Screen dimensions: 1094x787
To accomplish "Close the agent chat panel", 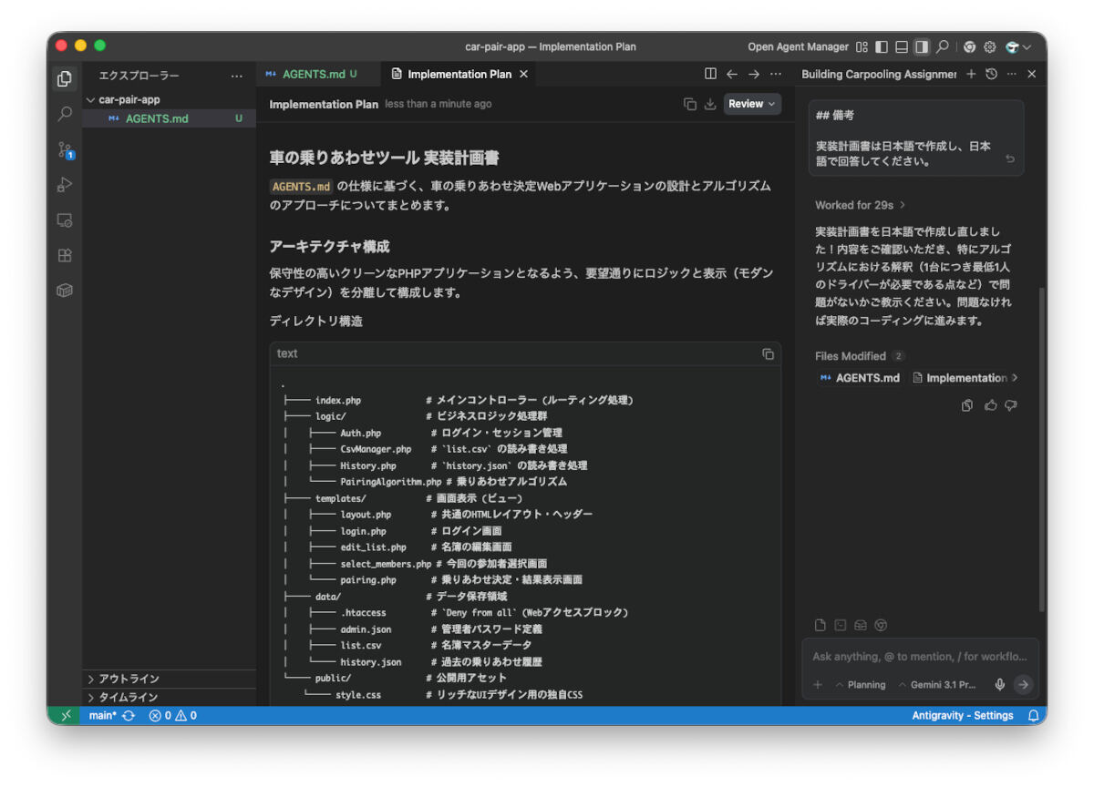I will click(1032, 74).
